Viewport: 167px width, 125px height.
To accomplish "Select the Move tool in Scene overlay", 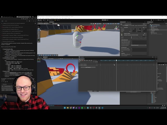I will (39, 30).
